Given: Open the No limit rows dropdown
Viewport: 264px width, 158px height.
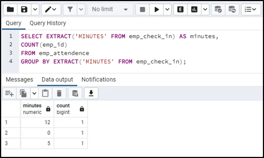Looking at the screenshot, I should (110, 10).
